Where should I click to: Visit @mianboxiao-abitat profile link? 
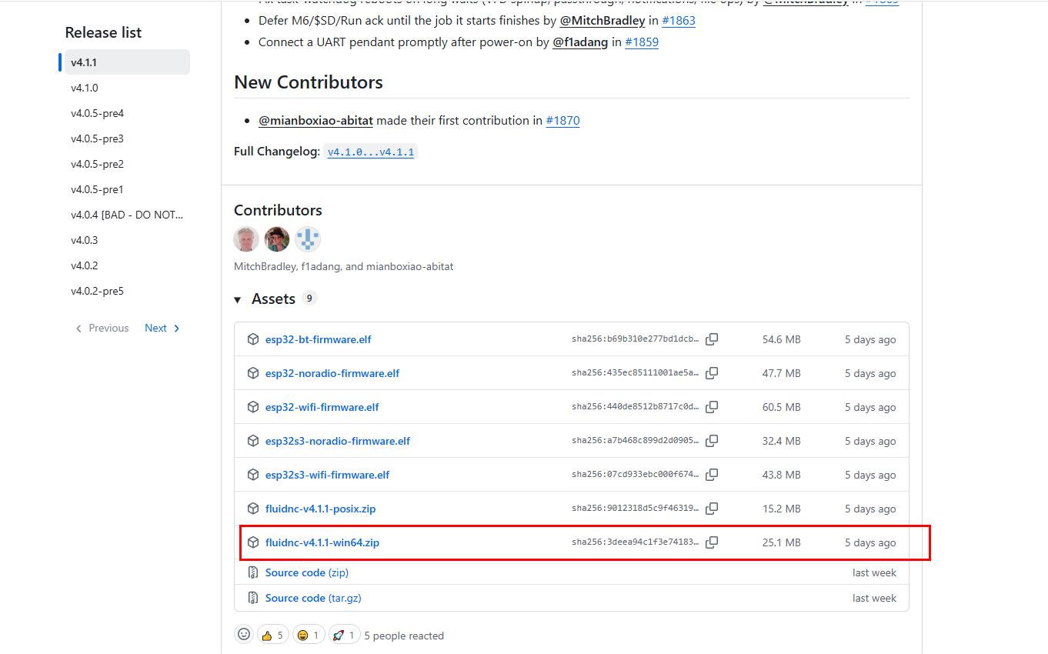[315, 121]
